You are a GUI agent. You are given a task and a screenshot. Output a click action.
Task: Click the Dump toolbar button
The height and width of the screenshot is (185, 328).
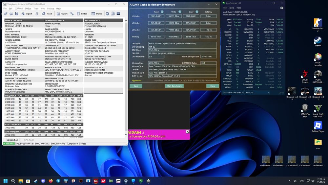coord(97,13)
